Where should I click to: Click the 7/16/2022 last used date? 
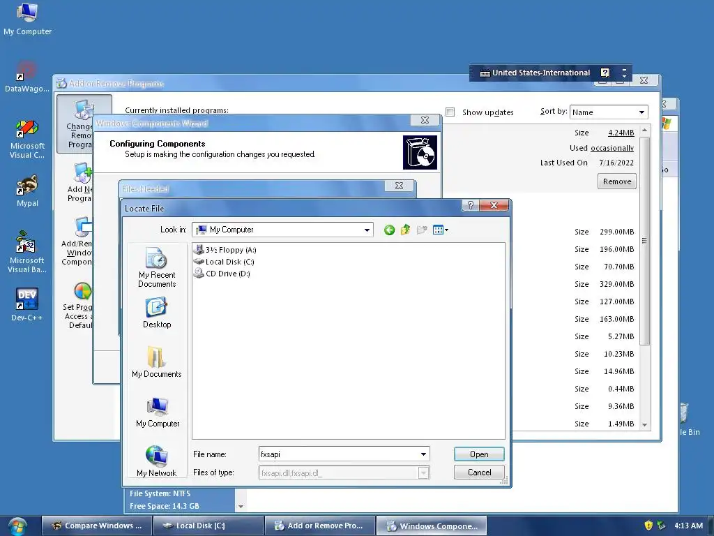[616, 163]
